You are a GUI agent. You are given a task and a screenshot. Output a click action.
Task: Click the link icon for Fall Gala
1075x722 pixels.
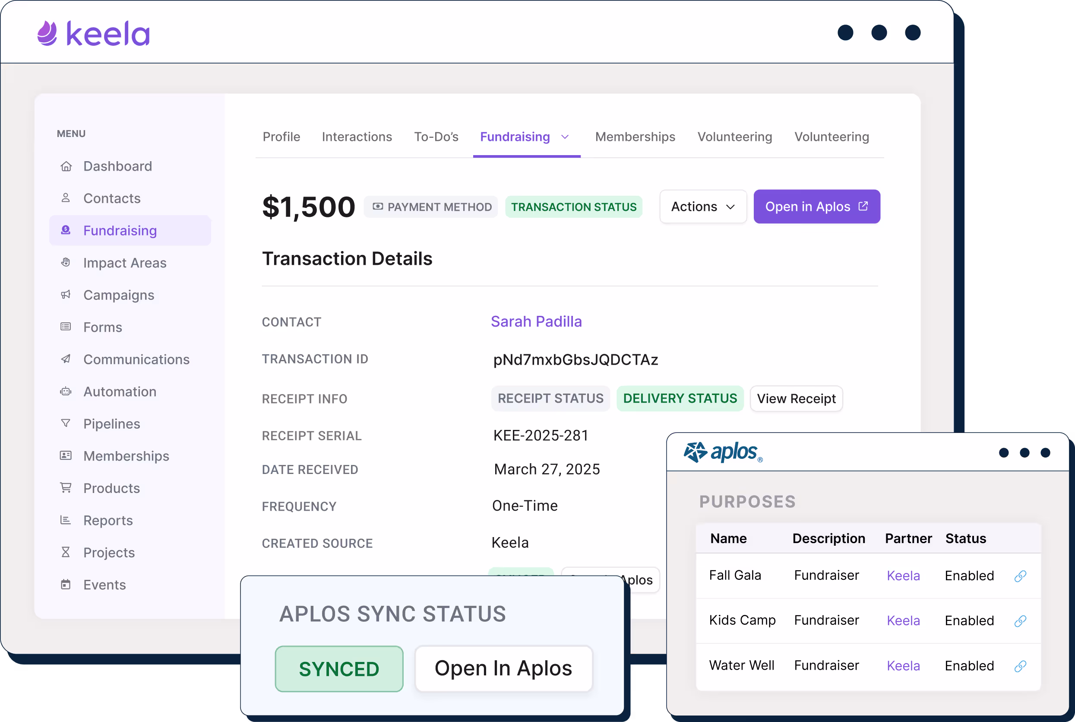tap(1020, 576)
